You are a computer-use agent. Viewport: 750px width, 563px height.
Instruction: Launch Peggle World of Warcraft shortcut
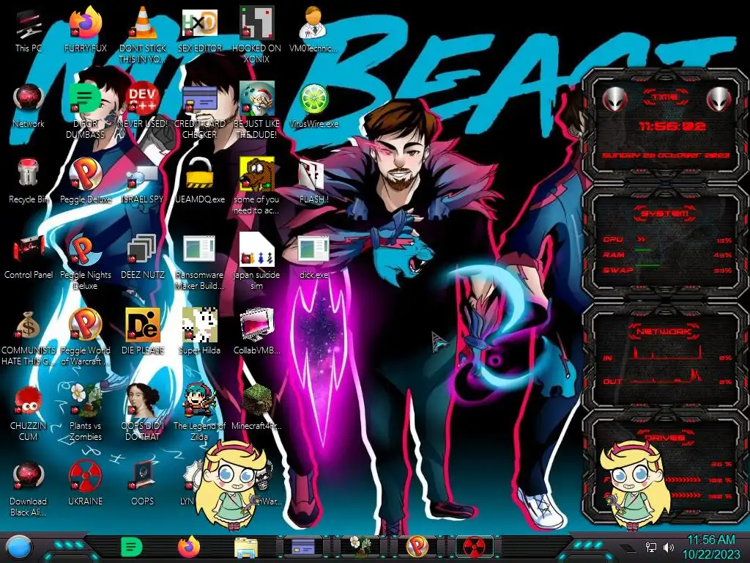tap(85, 325)
